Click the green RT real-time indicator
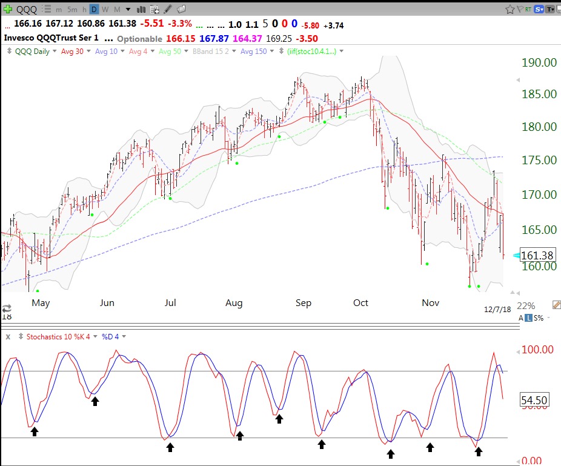Screen dimensions: 561x466 528,9
